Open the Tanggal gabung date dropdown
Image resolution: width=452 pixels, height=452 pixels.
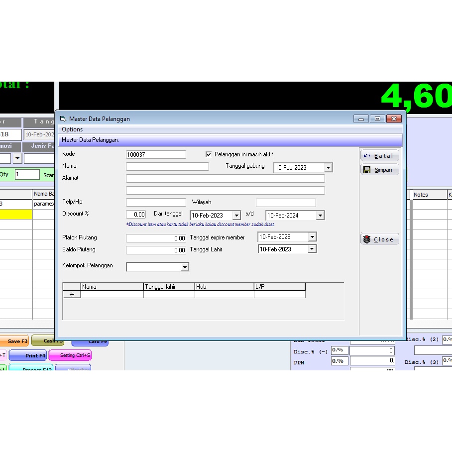tap(328, 168)
